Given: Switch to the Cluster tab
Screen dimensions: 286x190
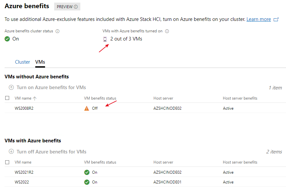Looking at the screenshot, I should coord(23,62).
